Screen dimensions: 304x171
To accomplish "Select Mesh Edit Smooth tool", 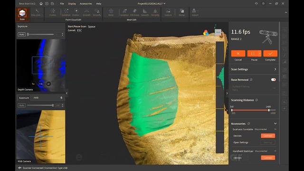I will tap(145, 13).
